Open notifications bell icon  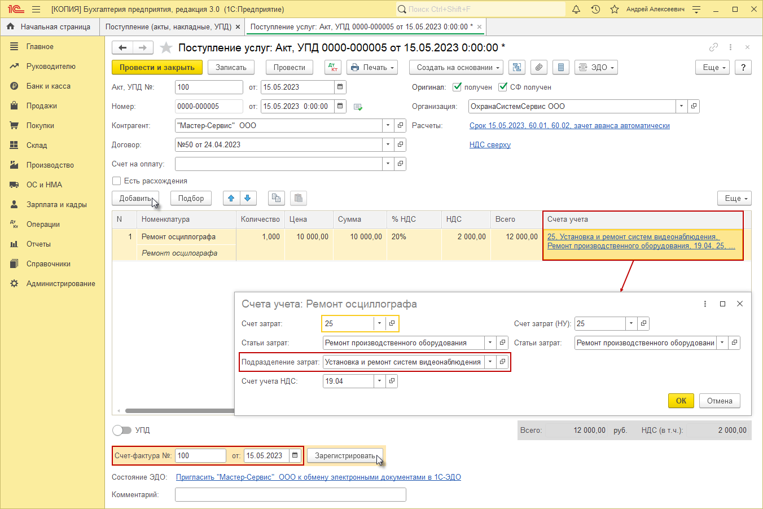click(x=576, y=9)
